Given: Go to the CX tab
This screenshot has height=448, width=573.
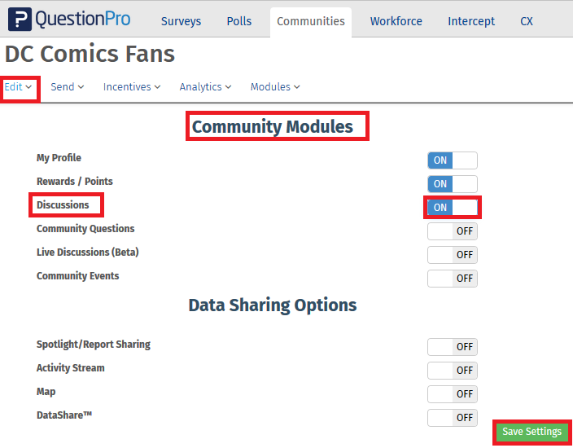Looking at the screenshot, I should pos(527,22).
